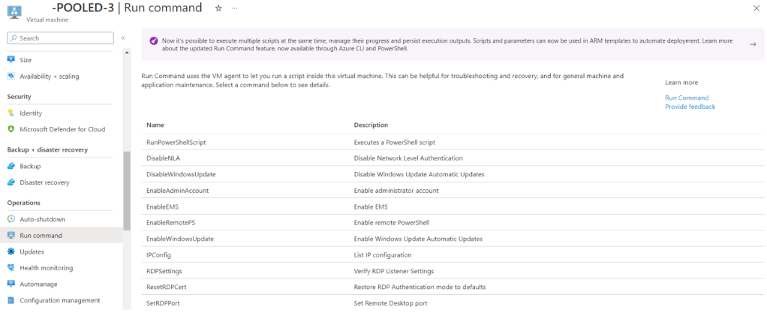Collapse the sidebar menu with double chevron
767x316 pixels.
point(123,38)
